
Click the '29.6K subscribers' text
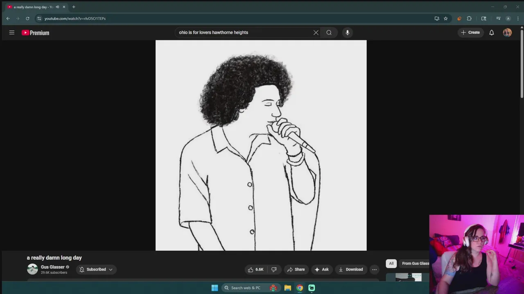(54, 273)
